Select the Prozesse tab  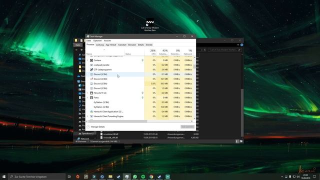(x=90, y=44)
